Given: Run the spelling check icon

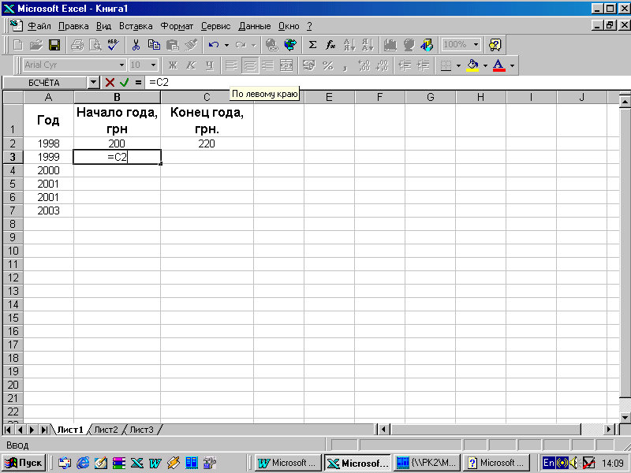Looking at the screenshot, I should 113,45.
